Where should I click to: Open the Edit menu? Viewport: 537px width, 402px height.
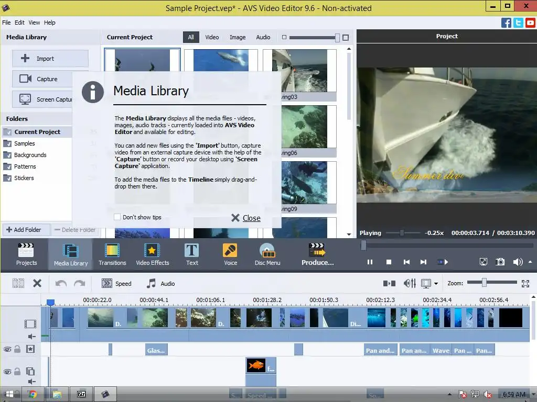tap(19, 23)
